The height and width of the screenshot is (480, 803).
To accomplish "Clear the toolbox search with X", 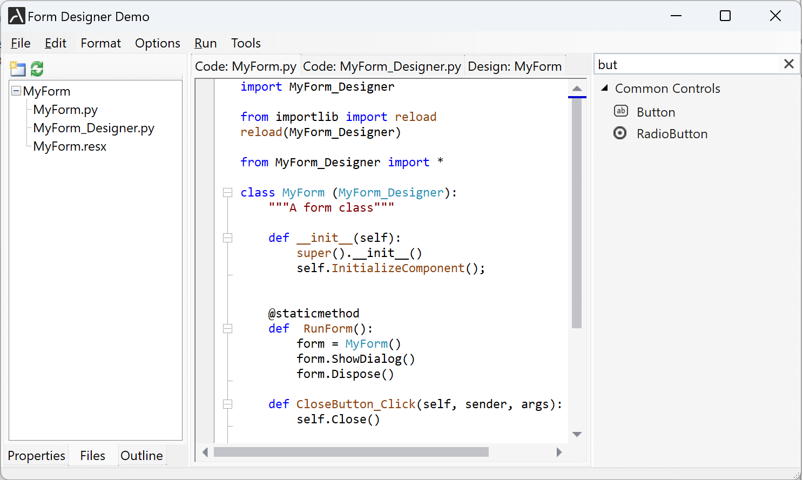I will tap(789, 64).
